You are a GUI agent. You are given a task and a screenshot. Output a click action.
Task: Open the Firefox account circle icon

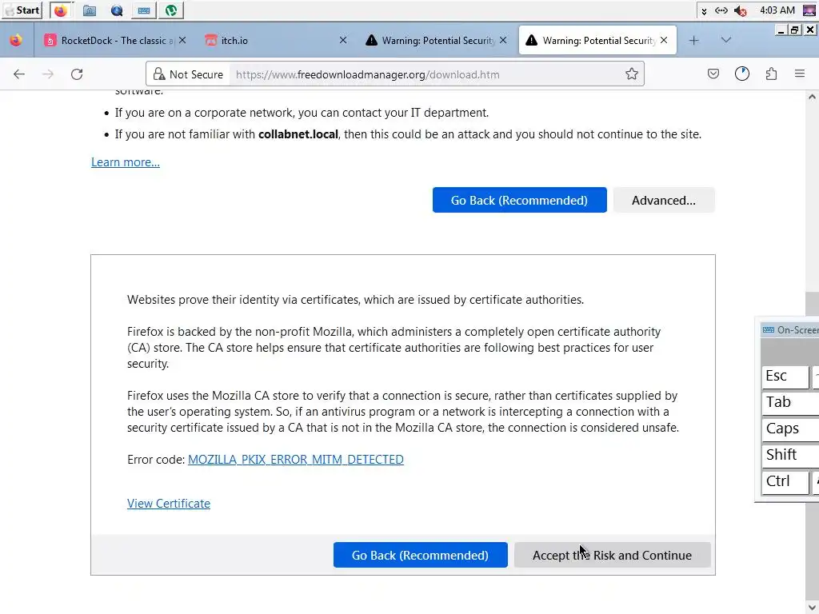[x=742, y=74]
